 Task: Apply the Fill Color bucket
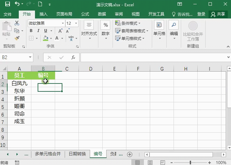pos(46,38)
